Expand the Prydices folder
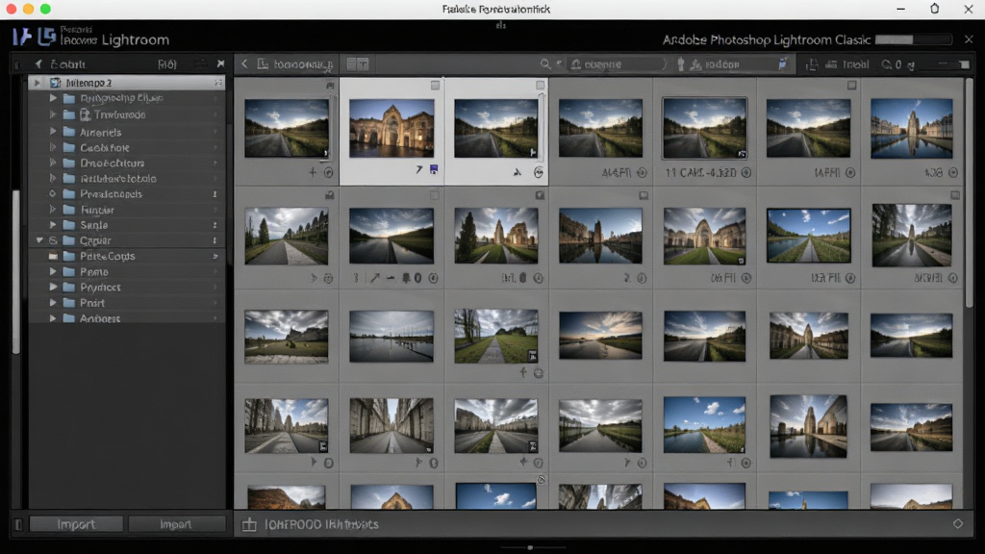The height and width of the screenshot is (554, 985). (x=53, y=287)
